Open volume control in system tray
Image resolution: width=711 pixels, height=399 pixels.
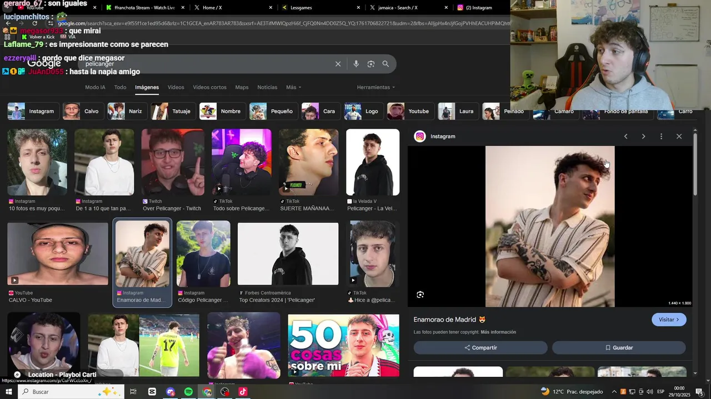649,392
